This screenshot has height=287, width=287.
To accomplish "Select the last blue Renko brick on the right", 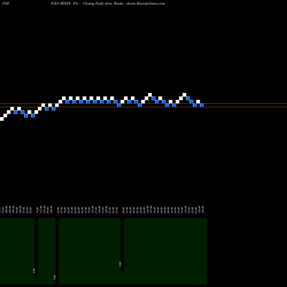I will click(x=201, y=105).
